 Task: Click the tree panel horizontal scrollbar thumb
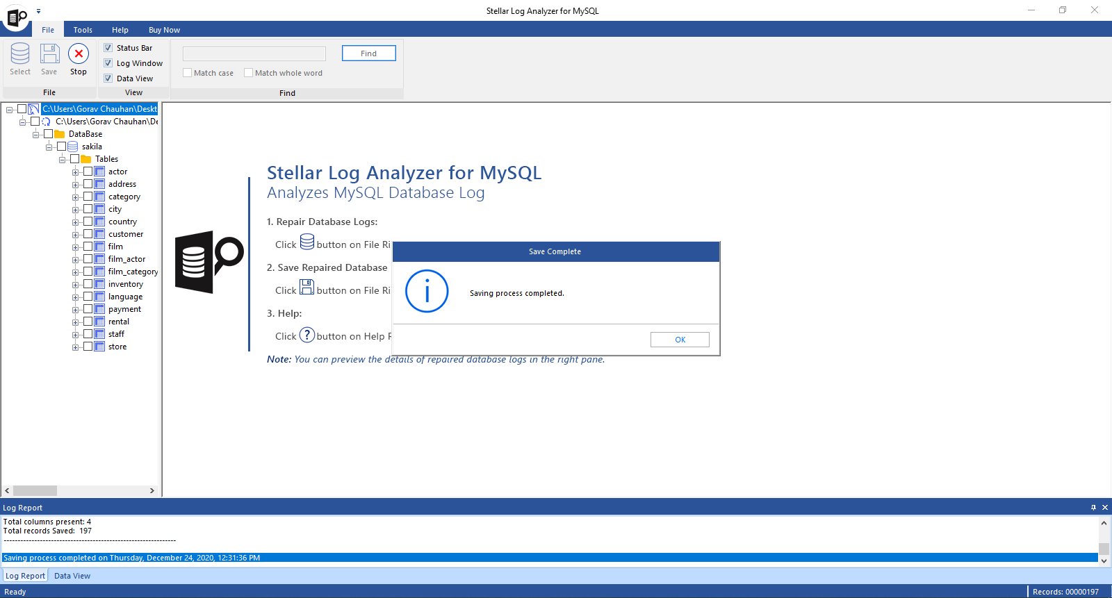tap(35, 490)
